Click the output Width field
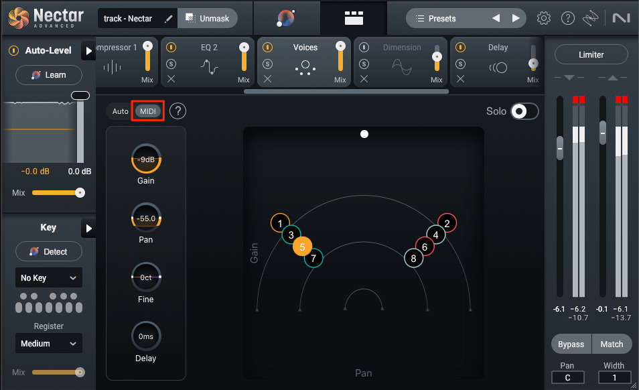This screenshot has height=390, width=639. point(614,378)
